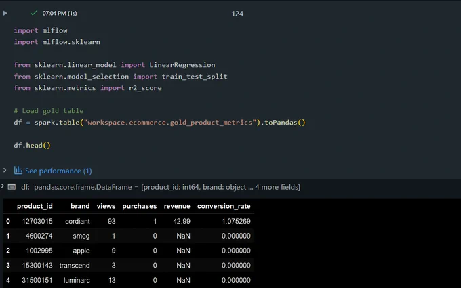Click the cell number 124
Screen dimensions: 461x288
[x=237, y=14]
